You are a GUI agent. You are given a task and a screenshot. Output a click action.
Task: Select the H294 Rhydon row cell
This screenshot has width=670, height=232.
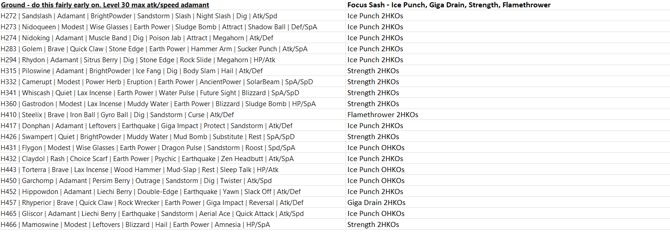click(138, 60)
